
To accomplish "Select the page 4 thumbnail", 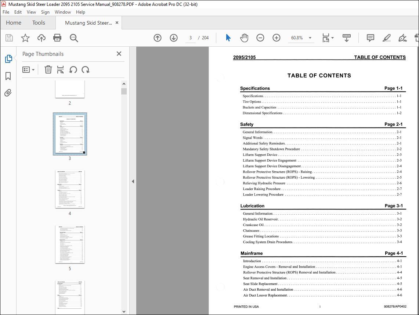I will [70, 189].
